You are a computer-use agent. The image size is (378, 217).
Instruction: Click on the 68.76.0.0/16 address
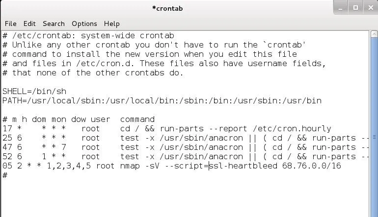coord(311,166)
